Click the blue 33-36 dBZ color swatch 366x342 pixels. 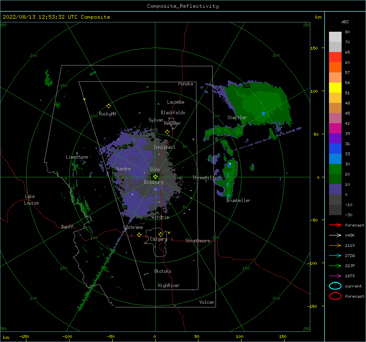(x=335, y=149)
